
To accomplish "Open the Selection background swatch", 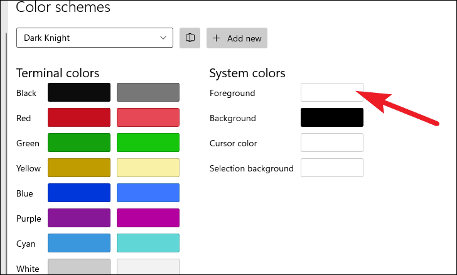I will pyautogui.click(x=332, y=168).
